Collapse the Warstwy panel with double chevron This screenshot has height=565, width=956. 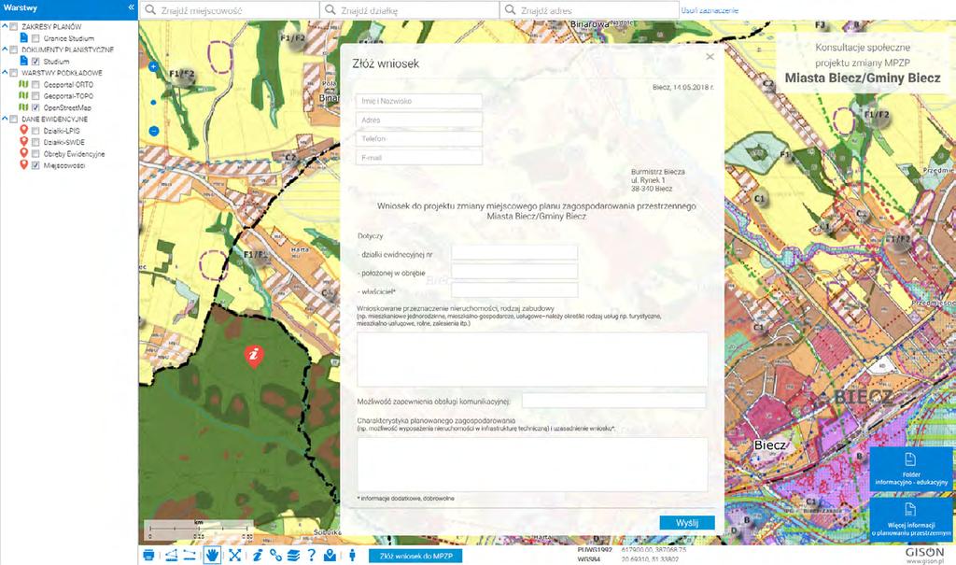(131, 7)
